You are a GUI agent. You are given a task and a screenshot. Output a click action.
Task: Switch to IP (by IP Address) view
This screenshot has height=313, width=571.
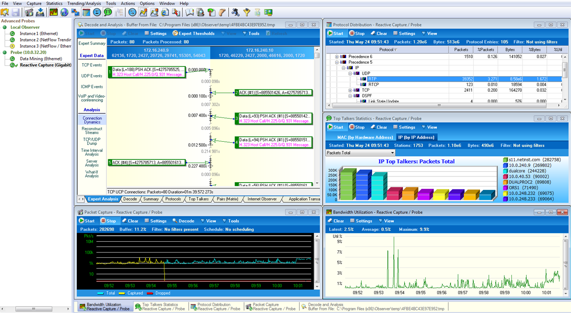pyautogui.click(x=416, y=137)
